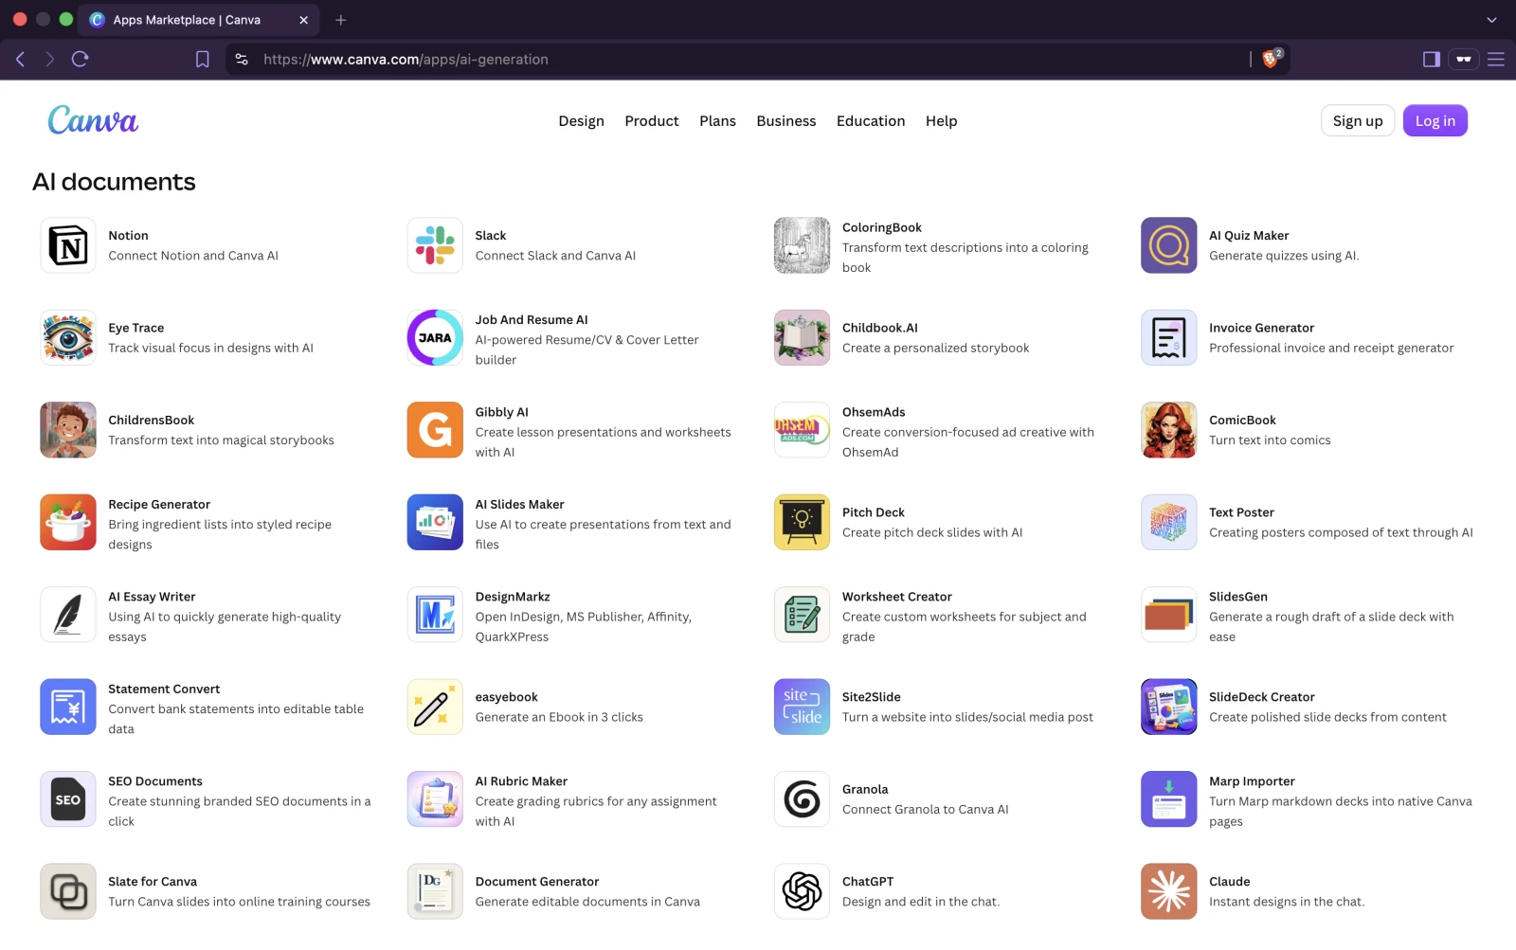Image resolution: width=1516 pixels, height=950 pixels.
Task: Select the AI Quiz Maker icon
Action: [1169, 245]
